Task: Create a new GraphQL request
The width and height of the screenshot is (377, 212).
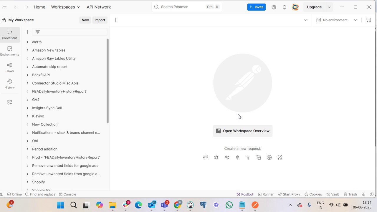Action: tap(216, 158)
